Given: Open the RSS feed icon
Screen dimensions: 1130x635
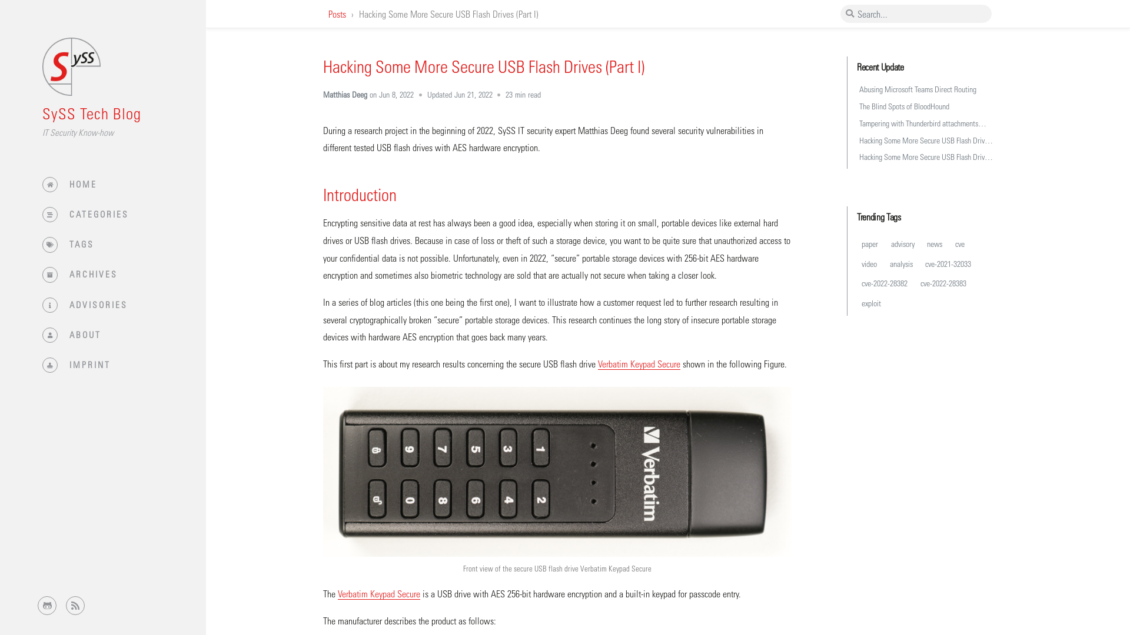Looking at the screenshot, I should pos(75,605).
